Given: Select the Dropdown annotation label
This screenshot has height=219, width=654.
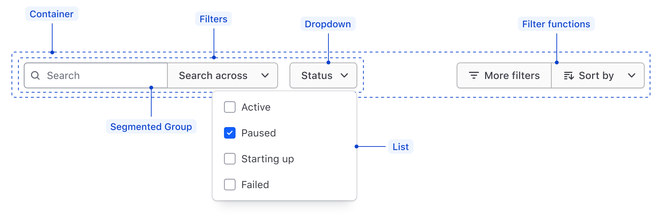Looking at the screenshot, I should tap(328, 24).
